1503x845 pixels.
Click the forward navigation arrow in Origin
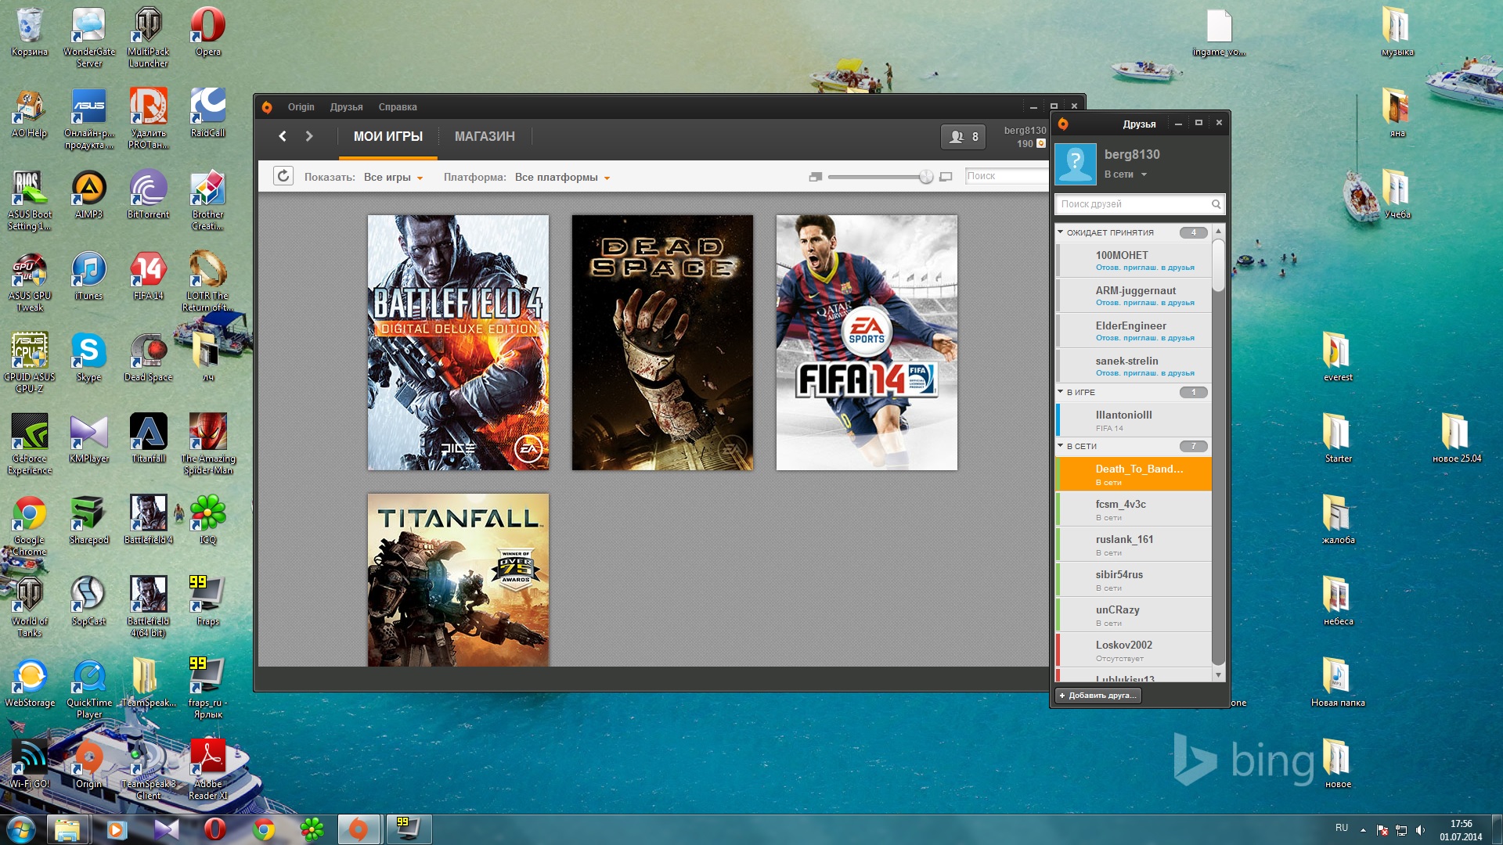coord(309,136)
